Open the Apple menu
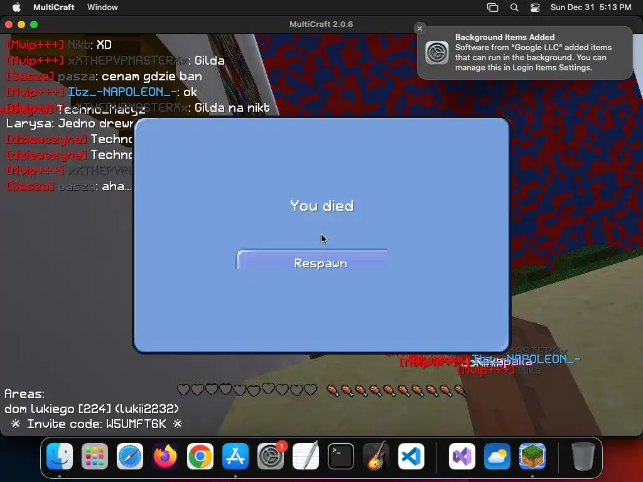The width and height of the screenshot is (643, 482). pos(16,7)
